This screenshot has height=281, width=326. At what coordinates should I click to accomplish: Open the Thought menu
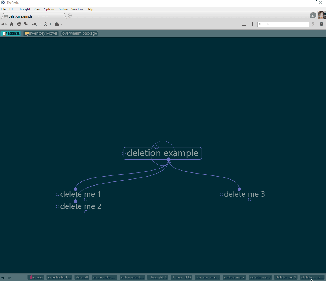click(x=24, y=9)
